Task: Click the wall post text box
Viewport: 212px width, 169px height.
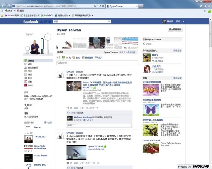Action: tap(97, 63)
